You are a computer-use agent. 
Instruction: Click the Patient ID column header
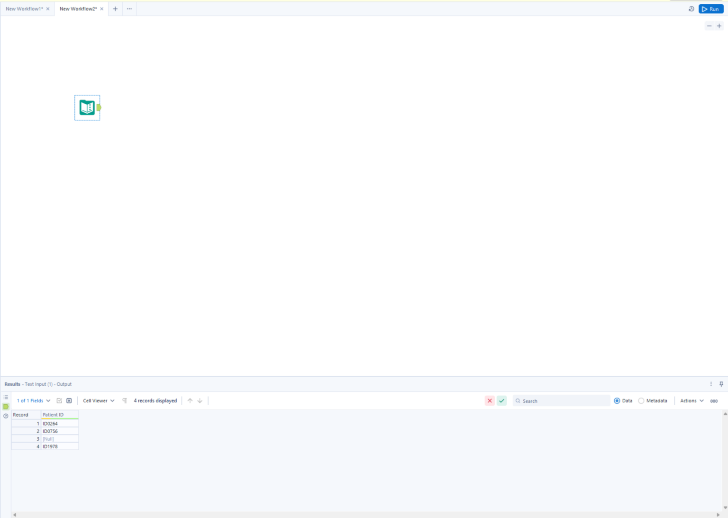[60, 415]
